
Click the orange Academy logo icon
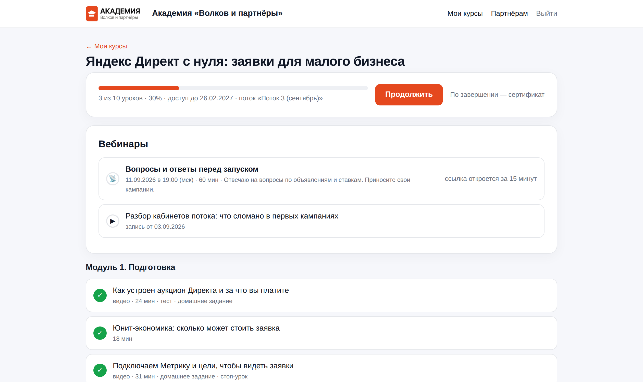pos(92,14)
